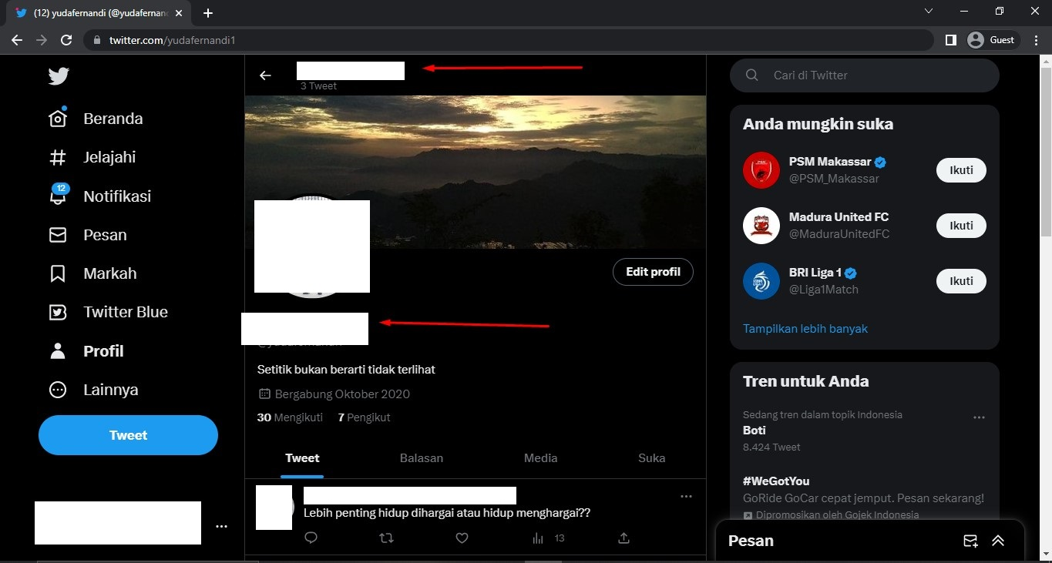Screen dimensions: 1052x563
Task: Open Jelajahi hashtag icon
Action: (58, 157)
